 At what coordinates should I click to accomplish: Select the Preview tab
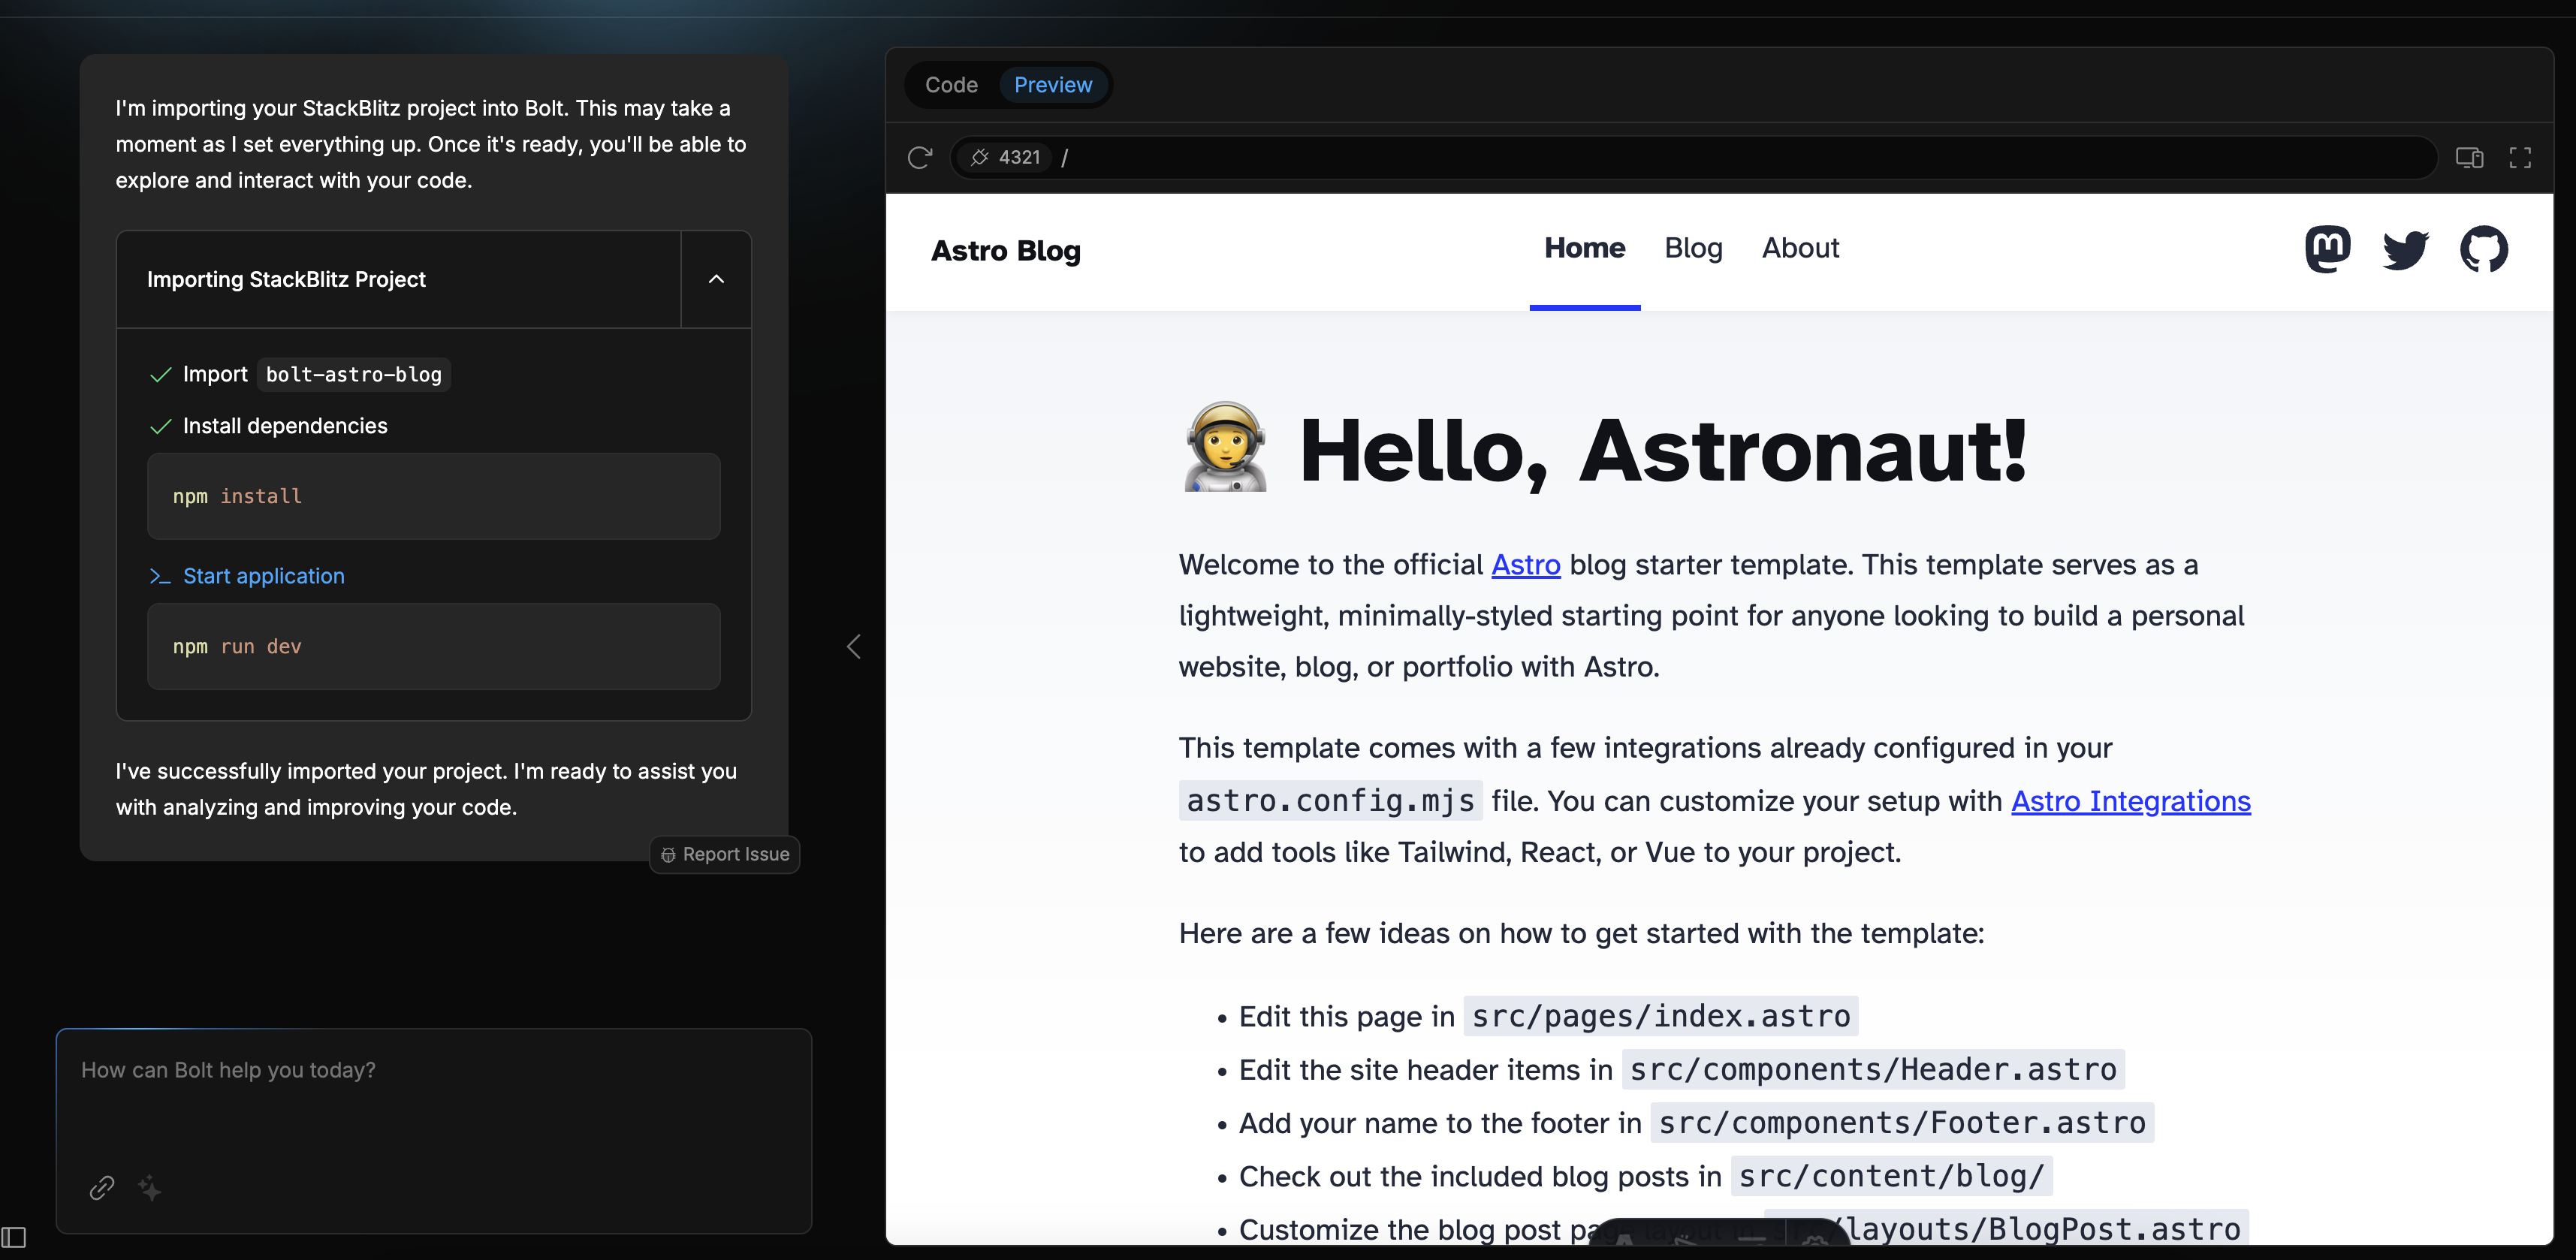(x=1052, y=85)
